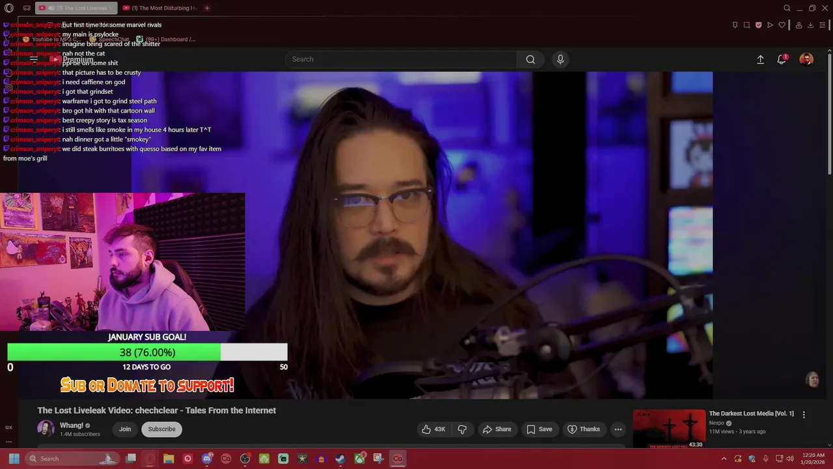Open the Xbox app on taskbar

(x=359, y=459)
